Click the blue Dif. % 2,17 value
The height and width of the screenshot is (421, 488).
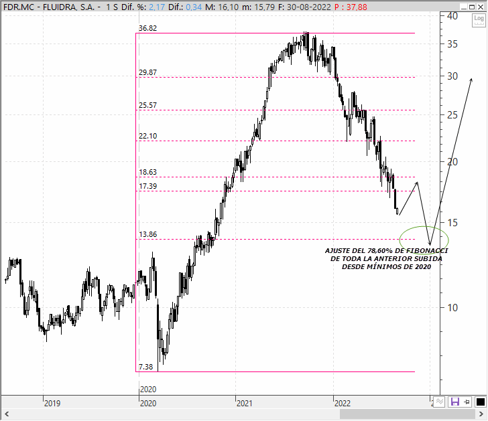pos(157,7)
